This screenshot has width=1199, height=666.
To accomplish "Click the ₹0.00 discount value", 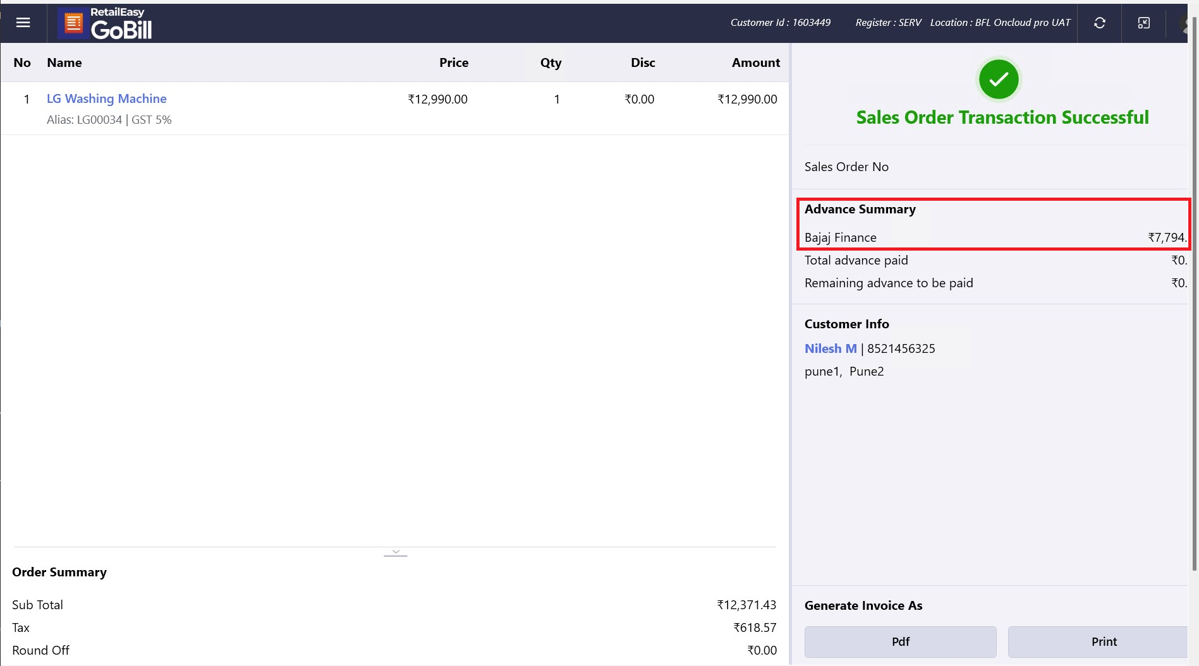I will (x=640, y=99).
